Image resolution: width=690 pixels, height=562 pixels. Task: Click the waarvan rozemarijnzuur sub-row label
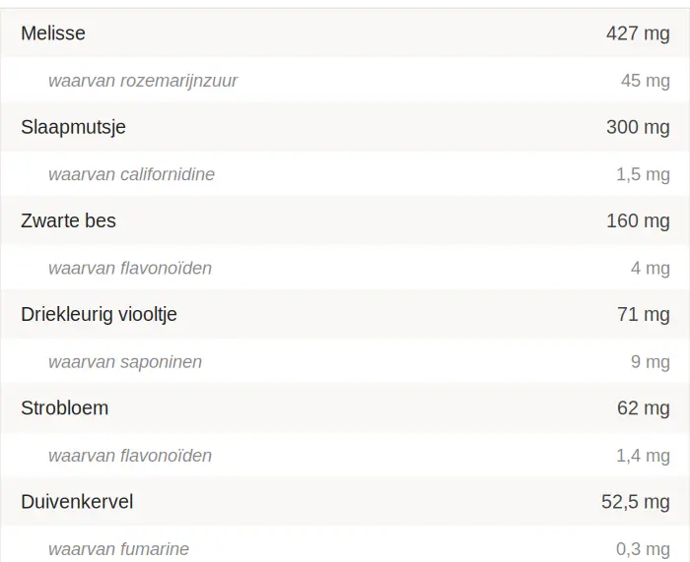(x=143, y=81)
